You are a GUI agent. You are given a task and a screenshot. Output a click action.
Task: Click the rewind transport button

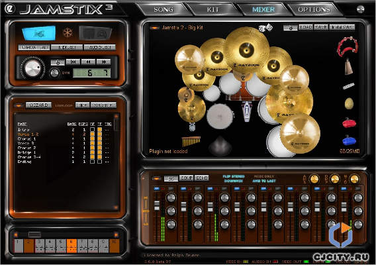88,62
